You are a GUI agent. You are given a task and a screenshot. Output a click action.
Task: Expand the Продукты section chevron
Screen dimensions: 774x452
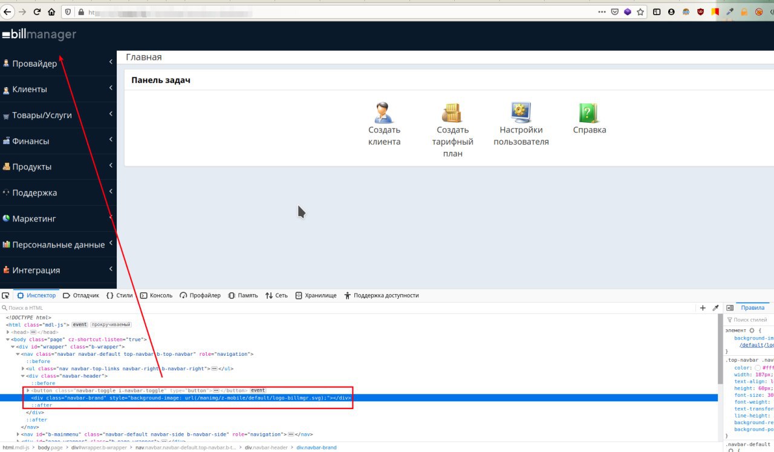coord(111,166)
